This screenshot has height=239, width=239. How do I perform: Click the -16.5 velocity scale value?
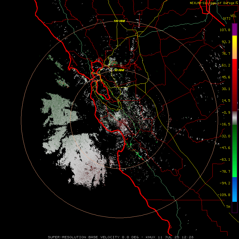click(x=225, y=124)
